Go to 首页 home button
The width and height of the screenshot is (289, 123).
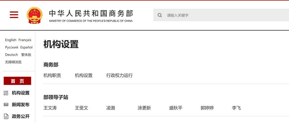pyautogui.click(x=17, y=81)
